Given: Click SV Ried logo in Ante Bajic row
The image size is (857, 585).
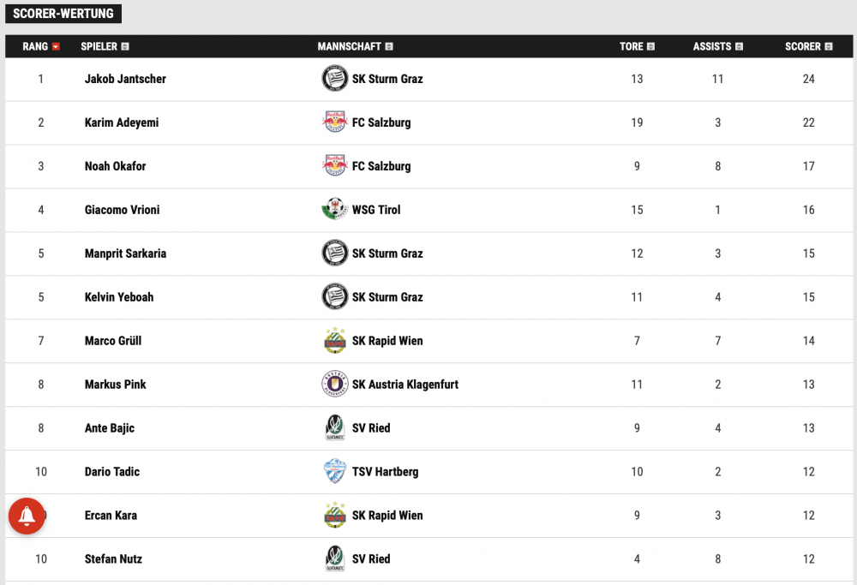Looking at the screenshot, I should point(334,427).
